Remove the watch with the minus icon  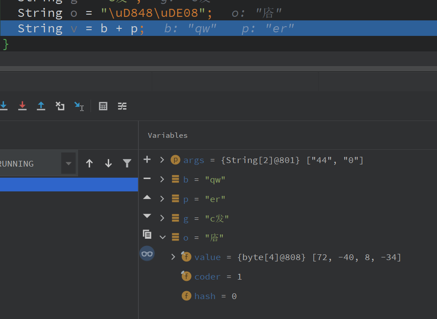(x=147, y=179)
